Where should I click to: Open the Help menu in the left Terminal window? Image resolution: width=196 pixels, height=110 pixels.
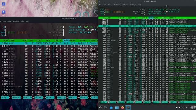[x=27, y=21]
